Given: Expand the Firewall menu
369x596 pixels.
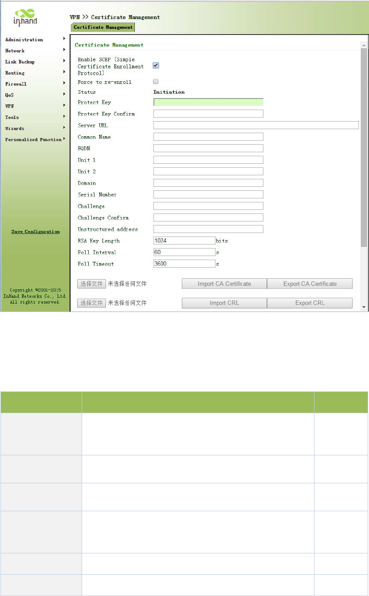Looking at the screenshot, I should (35, 84).
